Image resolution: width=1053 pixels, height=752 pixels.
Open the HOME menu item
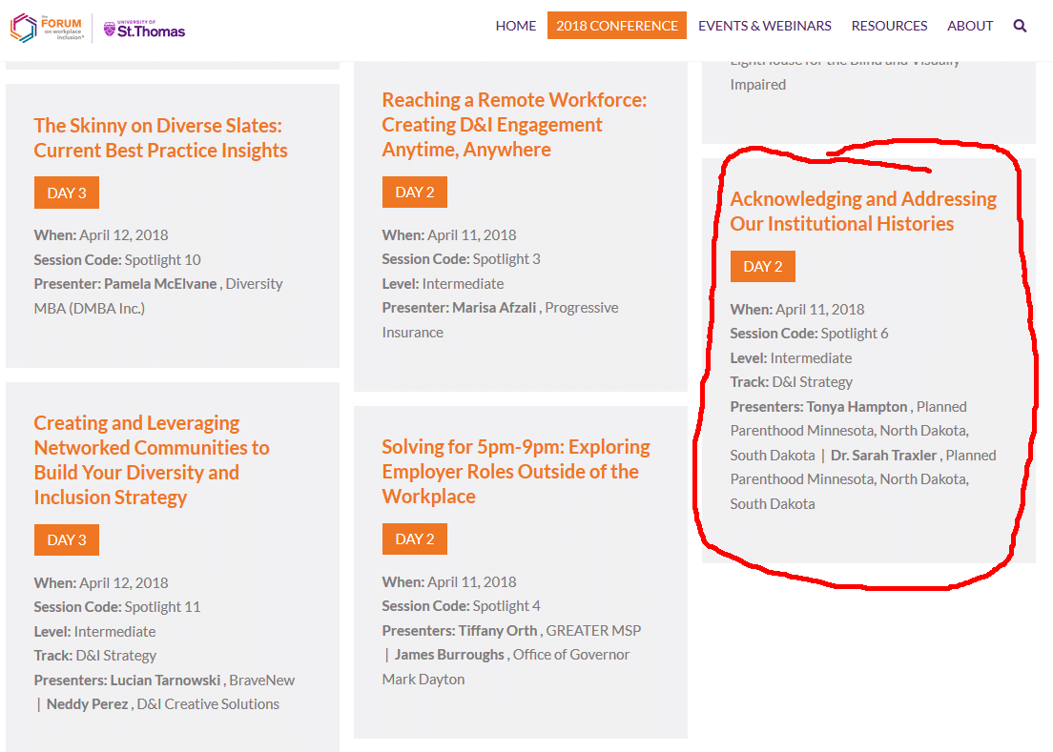[516, 26]
